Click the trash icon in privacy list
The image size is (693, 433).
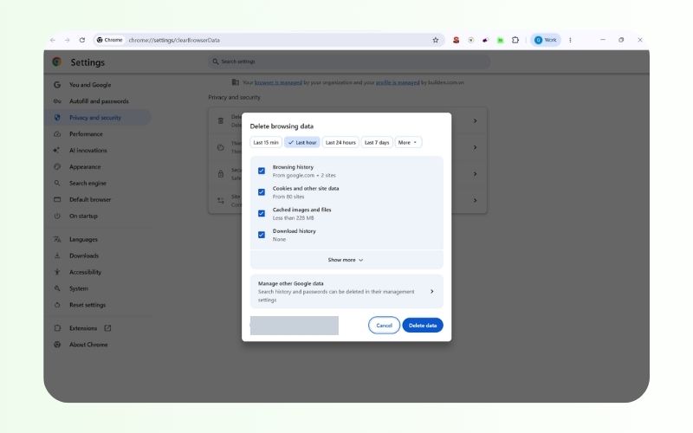221,120
